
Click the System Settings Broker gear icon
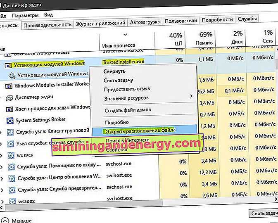(x=10, y=121)
